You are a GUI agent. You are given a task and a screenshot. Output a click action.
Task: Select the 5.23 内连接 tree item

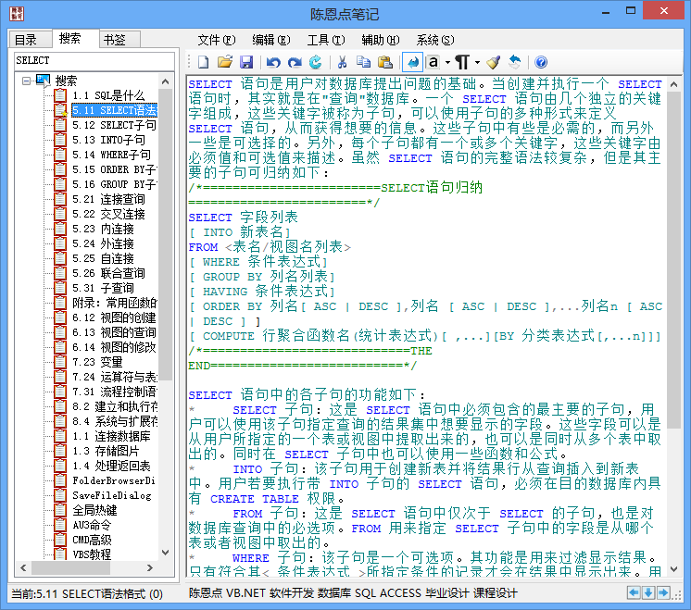click(x=103, y=229)
